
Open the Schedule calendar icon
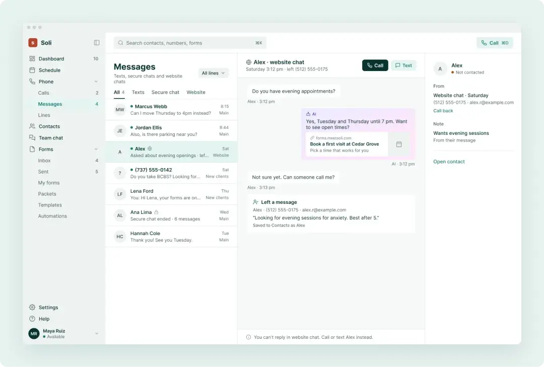click(32, 70)
